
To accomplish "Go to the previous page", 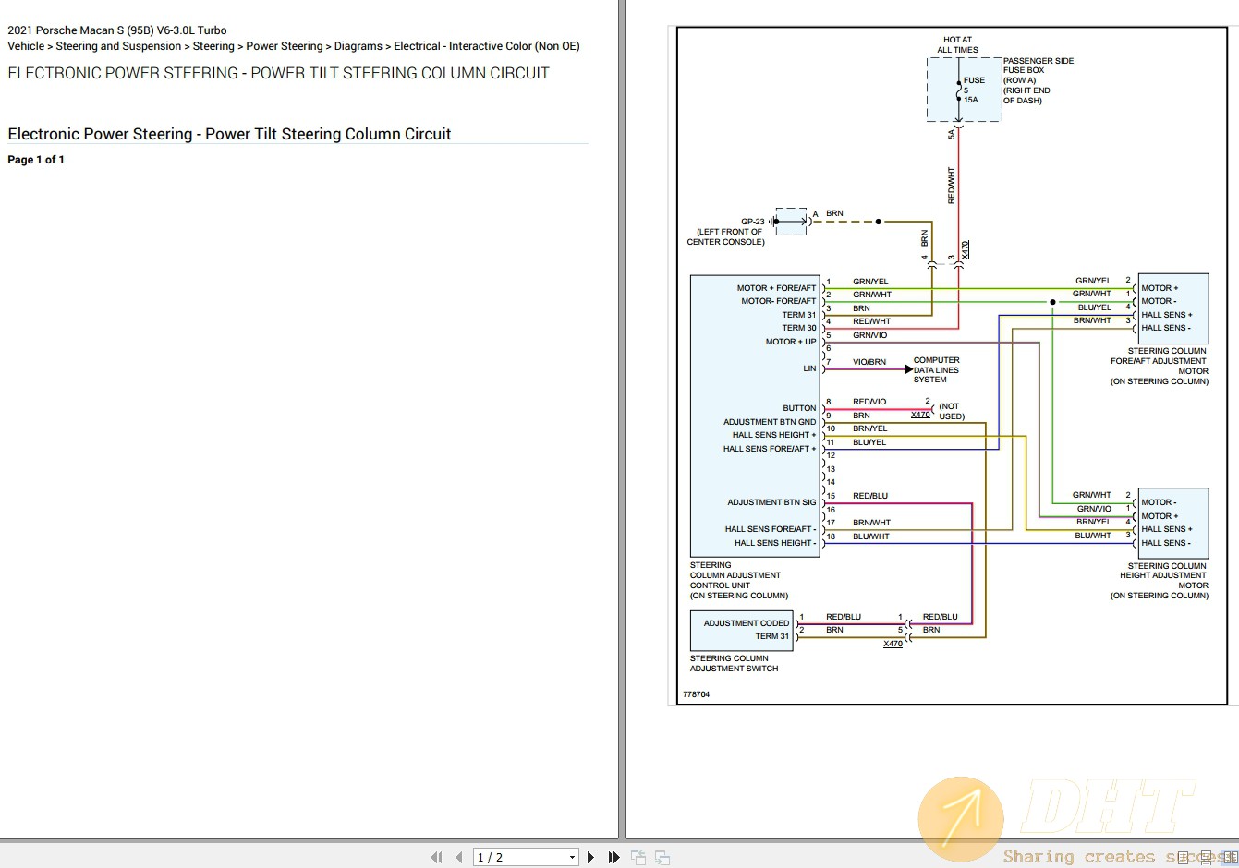I will (x=459, y=858).
